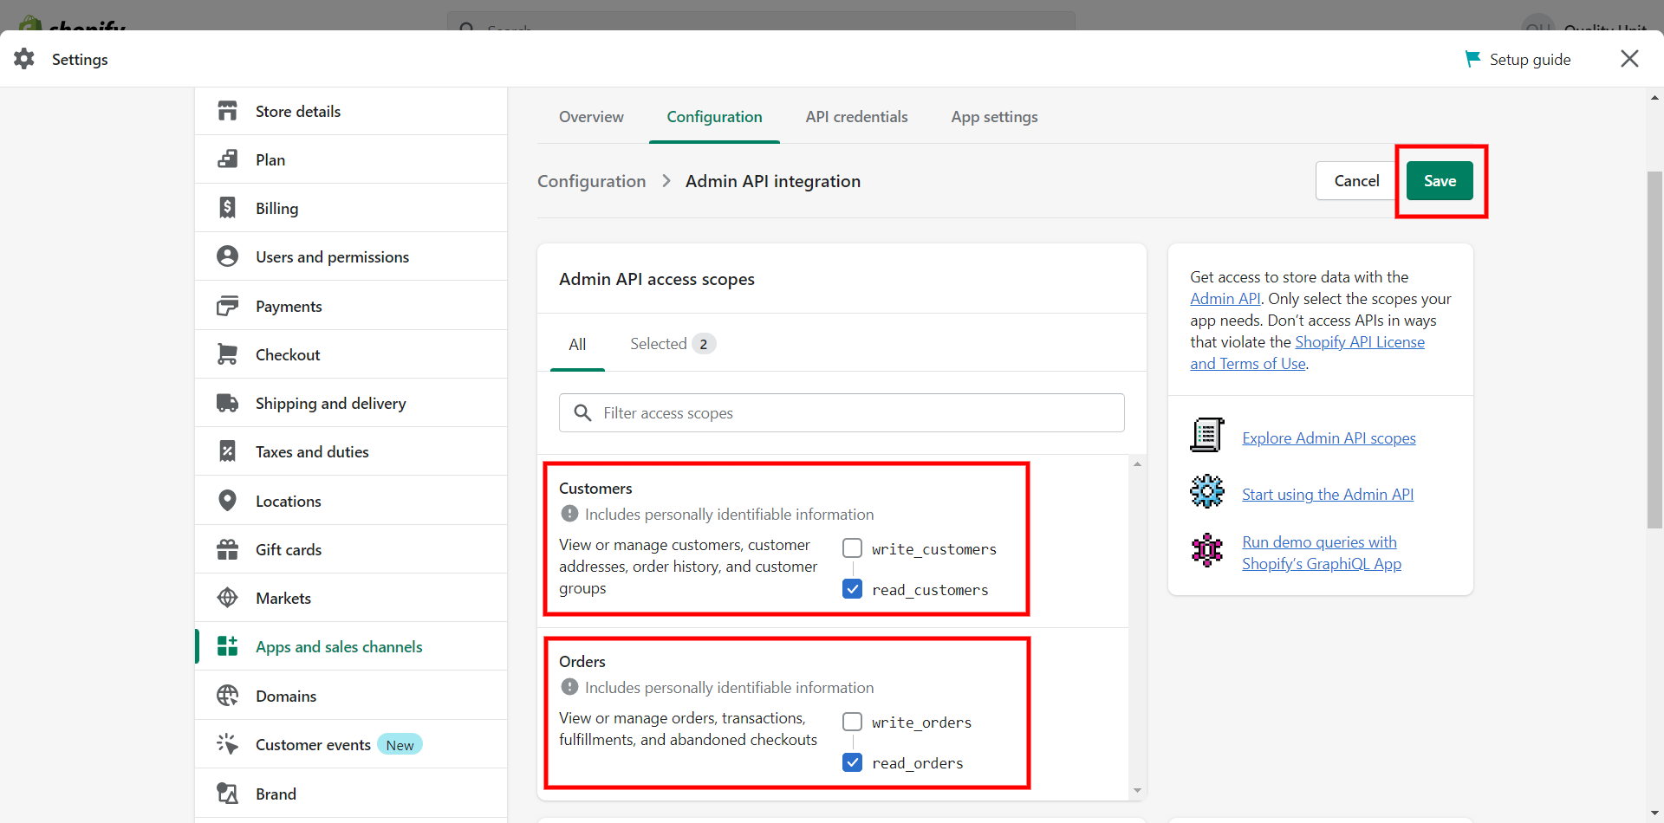The height and width of the screenshot is (823, 1664).
Task: Click the scope list up scroll arrow
Action: click(x=1137, y=464)
